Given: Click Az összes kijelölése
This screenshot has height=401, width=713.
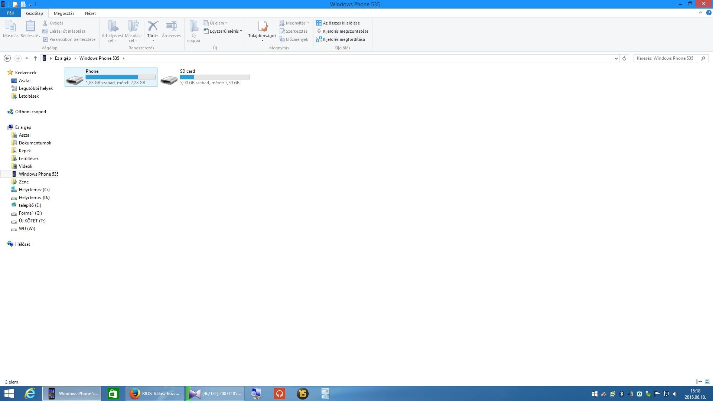Looking at the screenshot, I should [x=338, y=23].
